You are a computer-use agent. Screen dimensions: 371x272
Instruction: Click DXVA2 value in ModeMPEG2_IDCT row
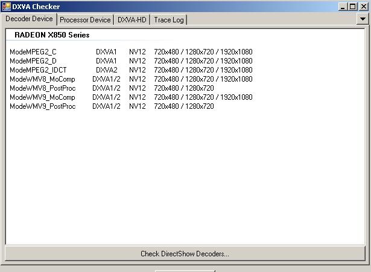coord(106,70)
